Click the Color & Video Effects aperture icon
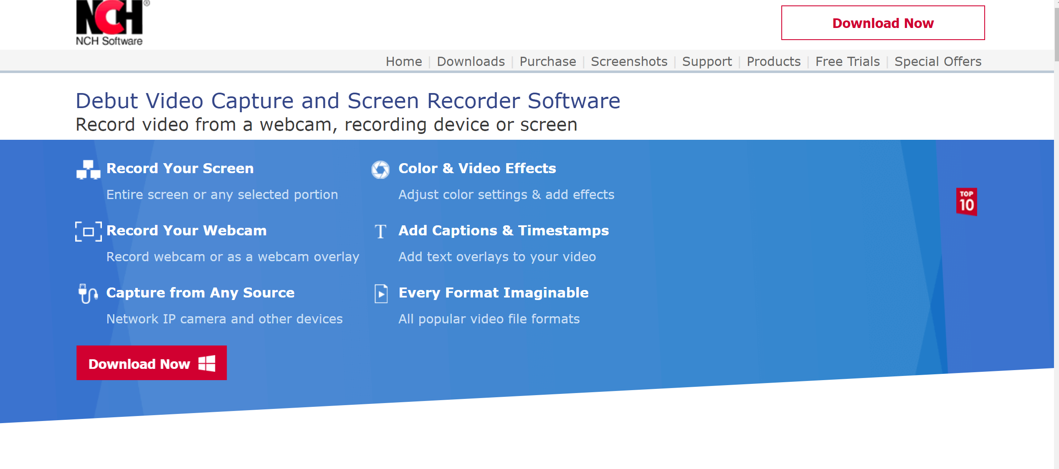Viewport: 1059px width, 469px height. 380,169
